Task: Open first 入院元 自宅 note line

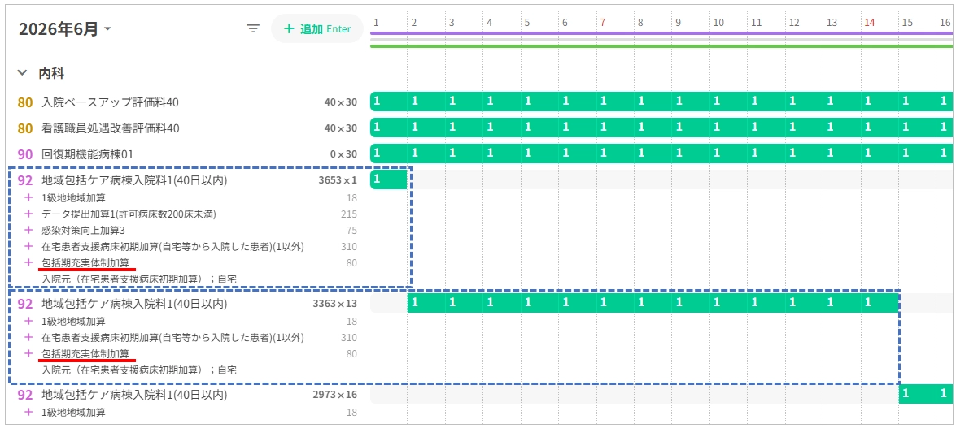Action: [x=139, y=279]
